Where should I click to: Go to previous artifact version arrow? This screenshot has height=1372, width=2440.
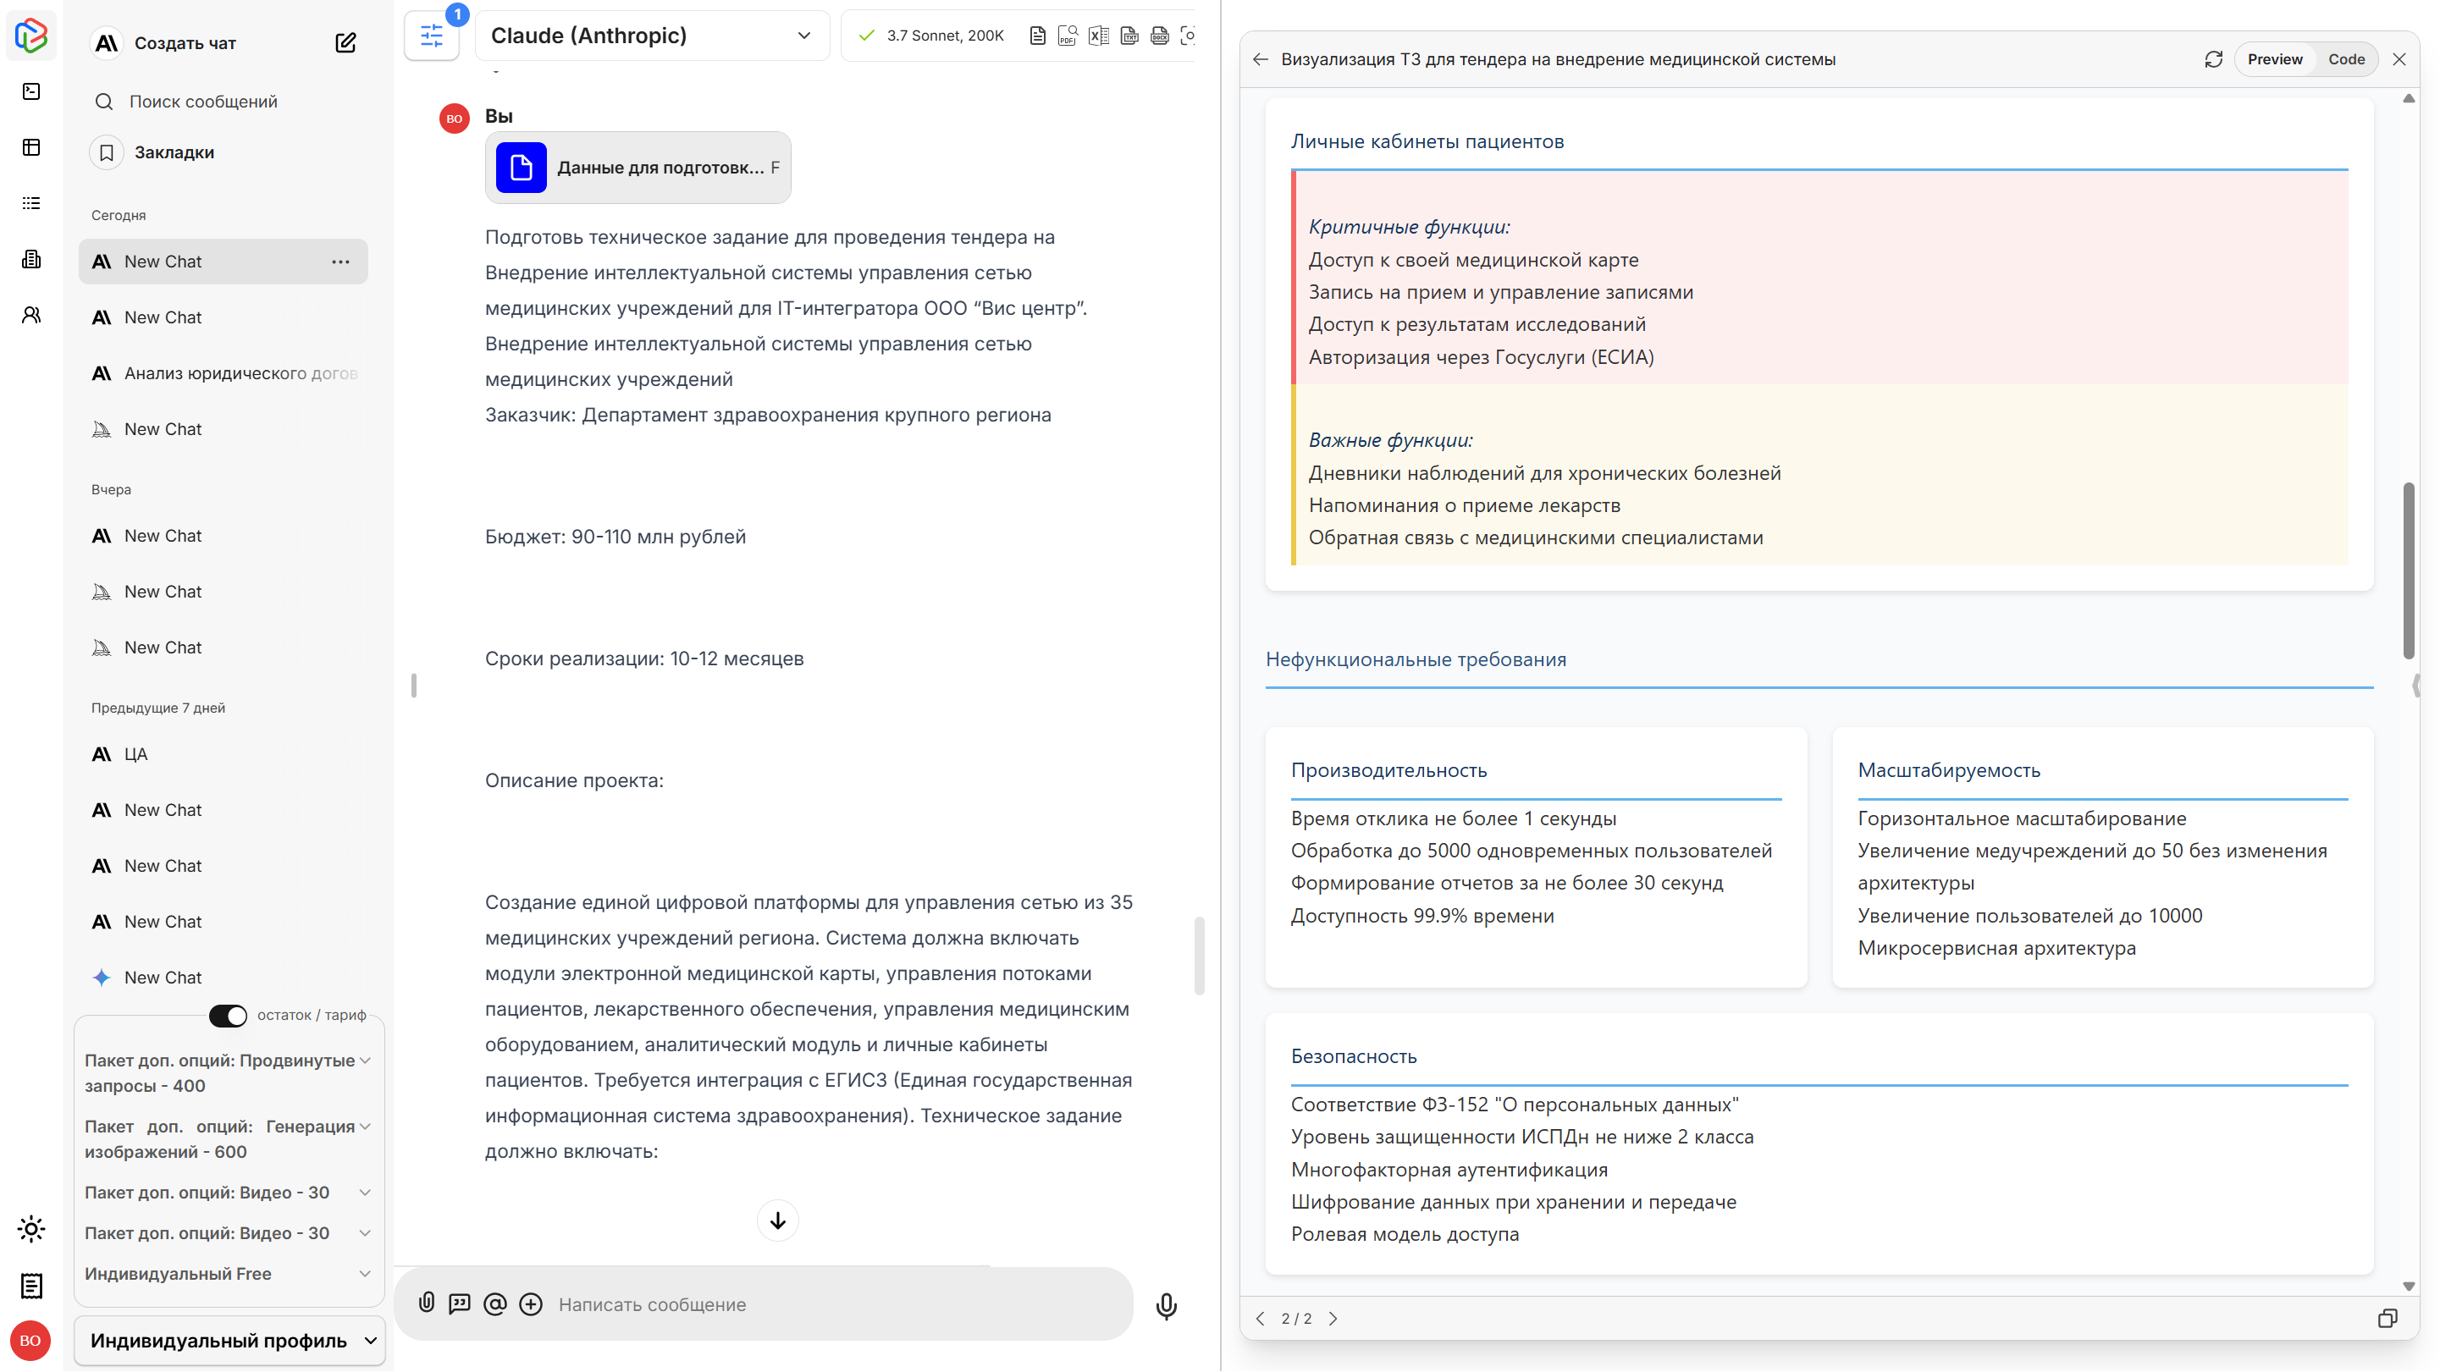[1260, 1318]
